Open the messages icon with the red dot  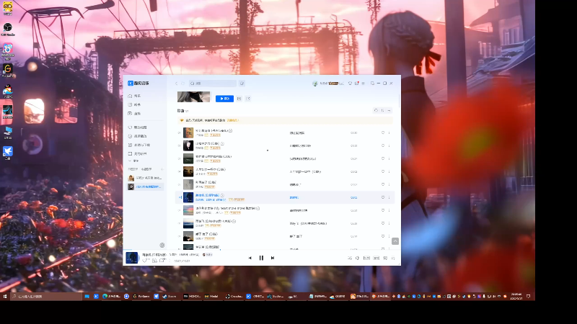coord(356,84)
